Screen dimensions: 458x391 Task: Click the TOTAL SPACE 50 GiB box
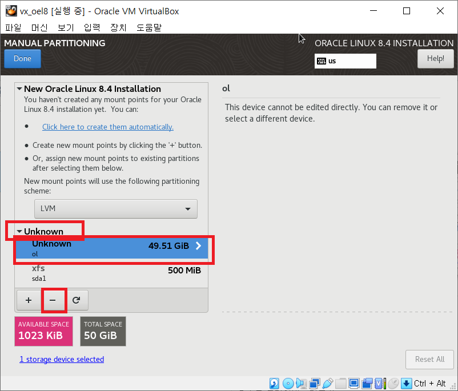pos(103,331)
